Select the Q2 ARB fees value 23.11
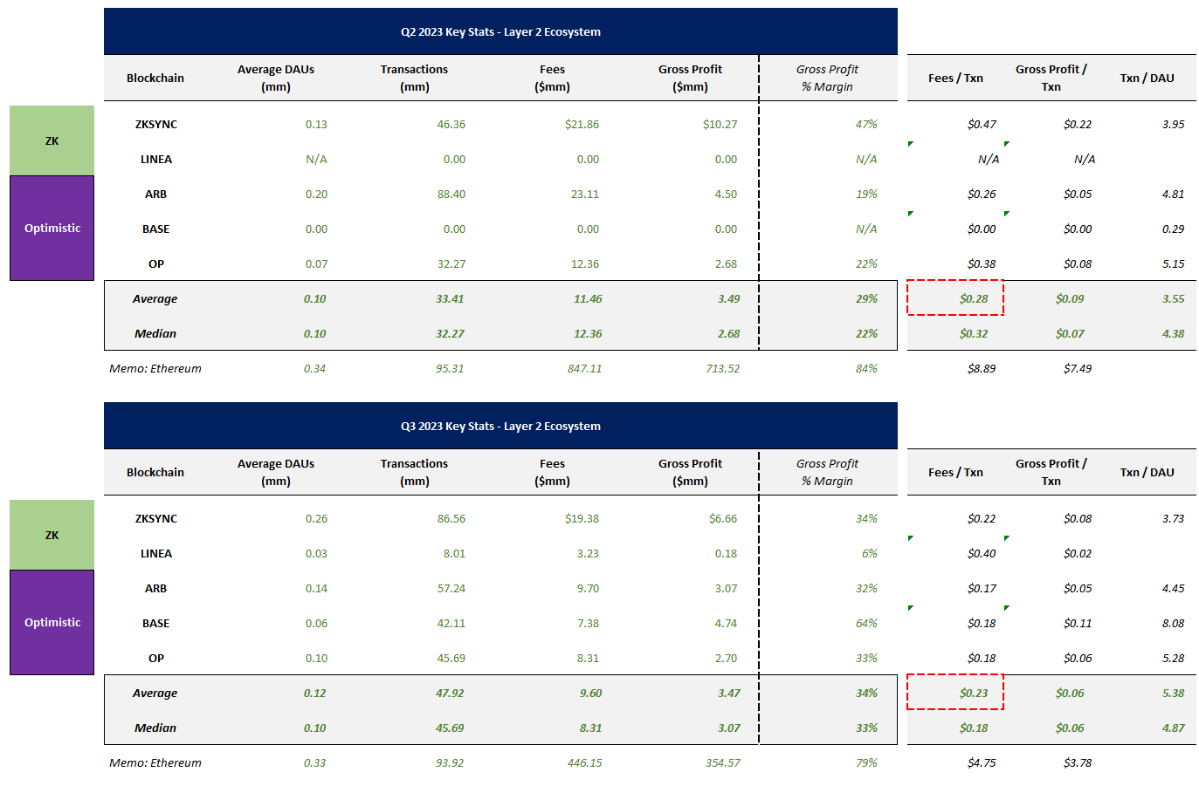Image resolution: width=1199 pixels, height=786 pixels. tap(585, 194)
